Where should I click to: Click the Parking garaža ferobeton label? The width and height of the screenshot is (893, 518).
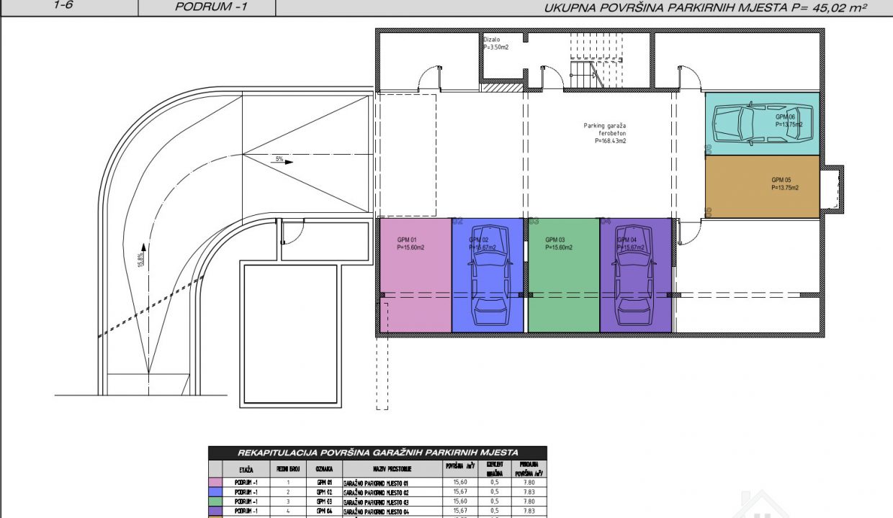pos(604,133)
